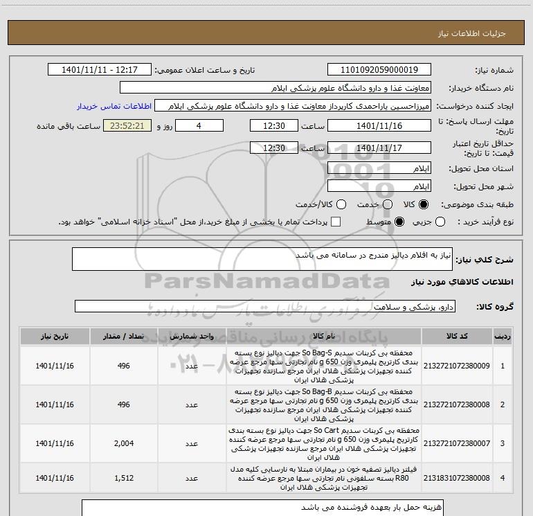Click the response deadline date 1401/11/16 field

pos(379,125)
